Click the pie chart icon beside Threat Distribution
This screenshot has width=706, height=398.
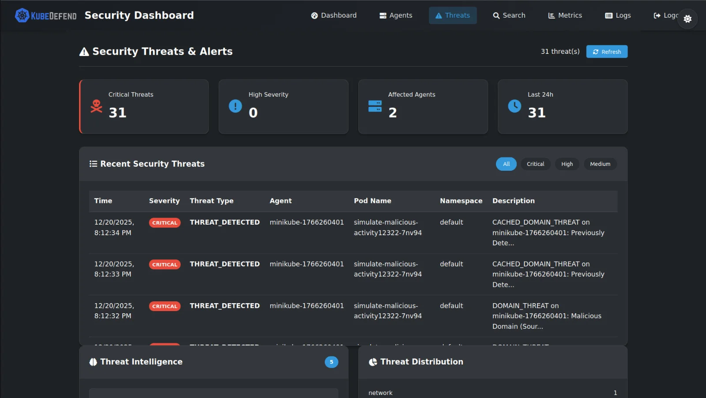[x=373, y=362]
